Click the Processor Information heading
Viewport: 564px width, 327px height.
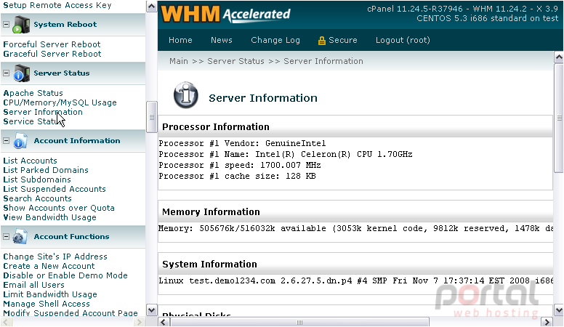(x=216, y=127)
